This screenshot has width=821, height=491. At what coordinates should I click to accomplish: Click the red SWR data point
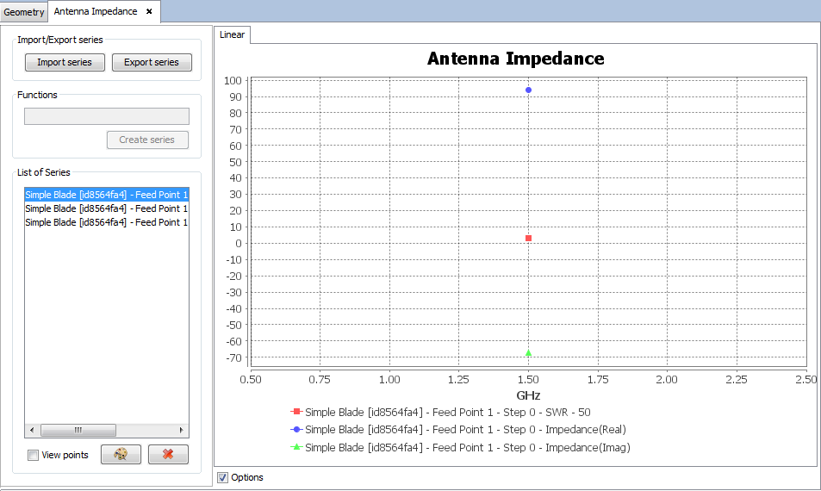coord(528,238)
